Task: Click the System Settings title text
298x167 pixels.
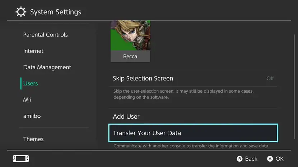Action: [56, 12]
